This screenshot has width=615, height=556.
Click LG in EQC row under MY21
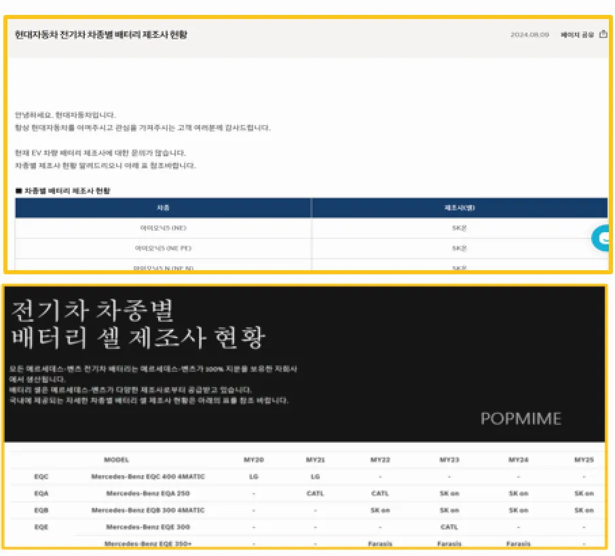pos(316,477)
